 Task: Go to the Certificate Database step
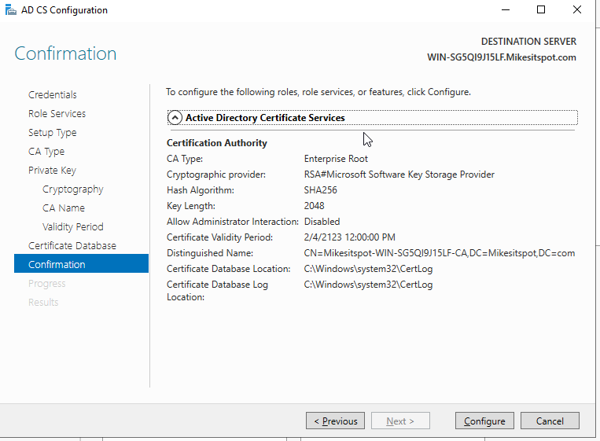(x=72, y=245)
